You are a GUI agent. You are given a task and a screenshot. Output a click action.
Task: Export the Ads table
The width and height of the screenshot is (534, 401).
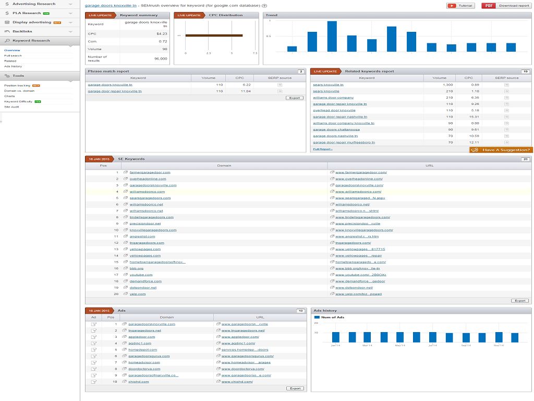295,388
